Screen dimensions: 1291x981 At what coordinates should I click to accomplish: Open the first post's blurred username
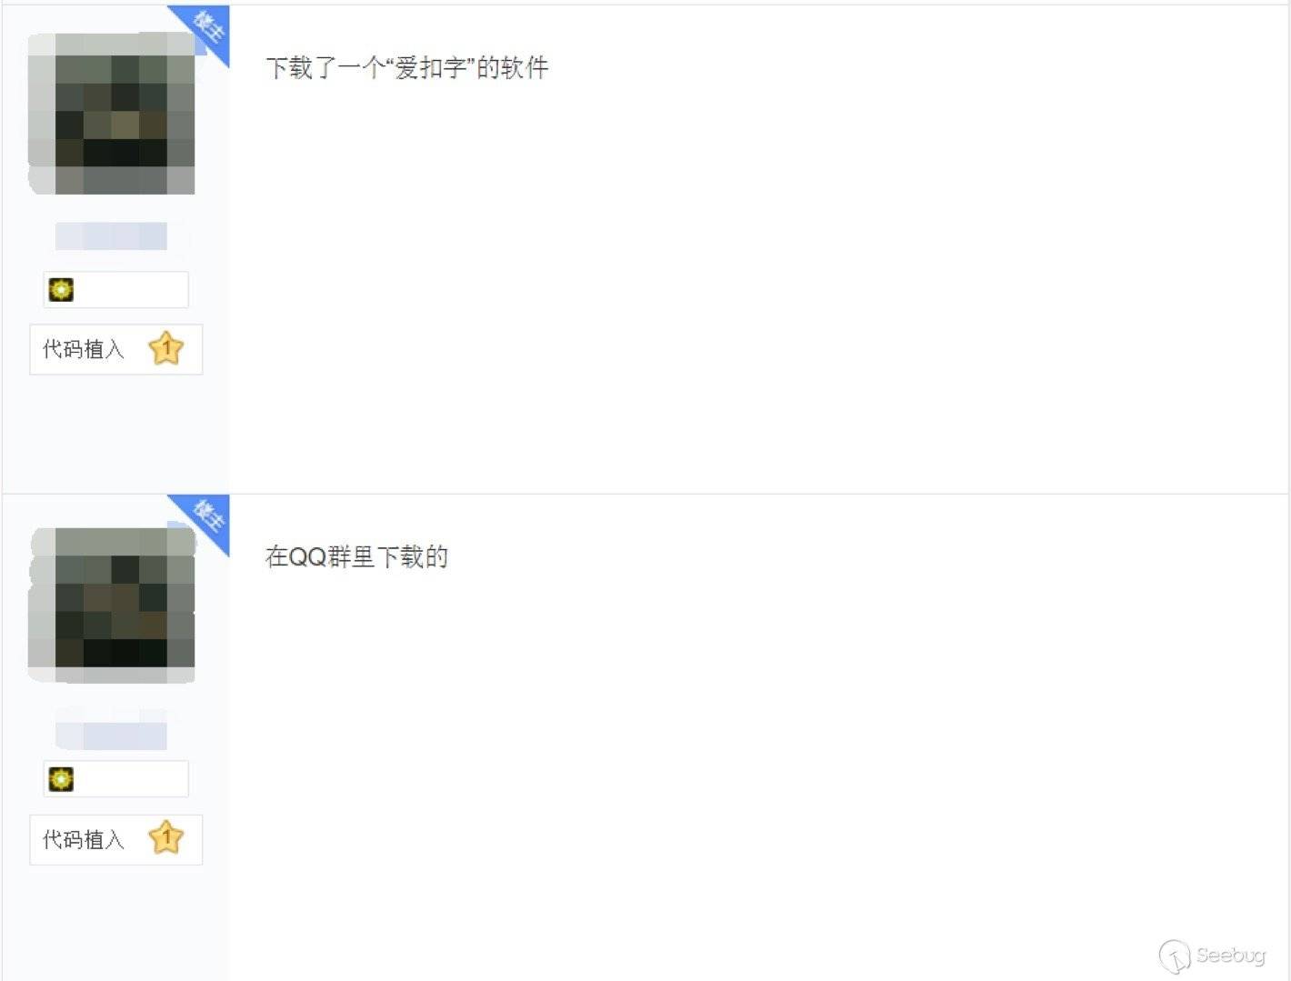coord(111,235)
